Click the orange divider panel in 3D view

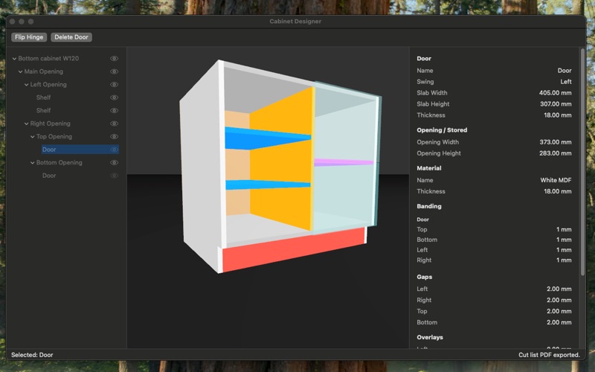click(281, 159)
